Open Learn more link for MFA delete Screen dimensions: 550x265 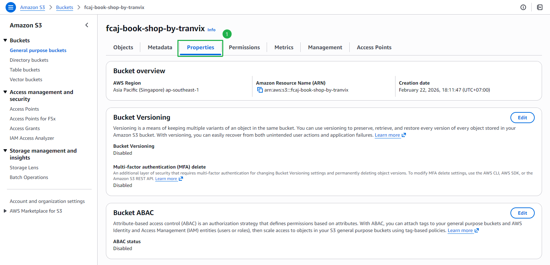point(166,179)
